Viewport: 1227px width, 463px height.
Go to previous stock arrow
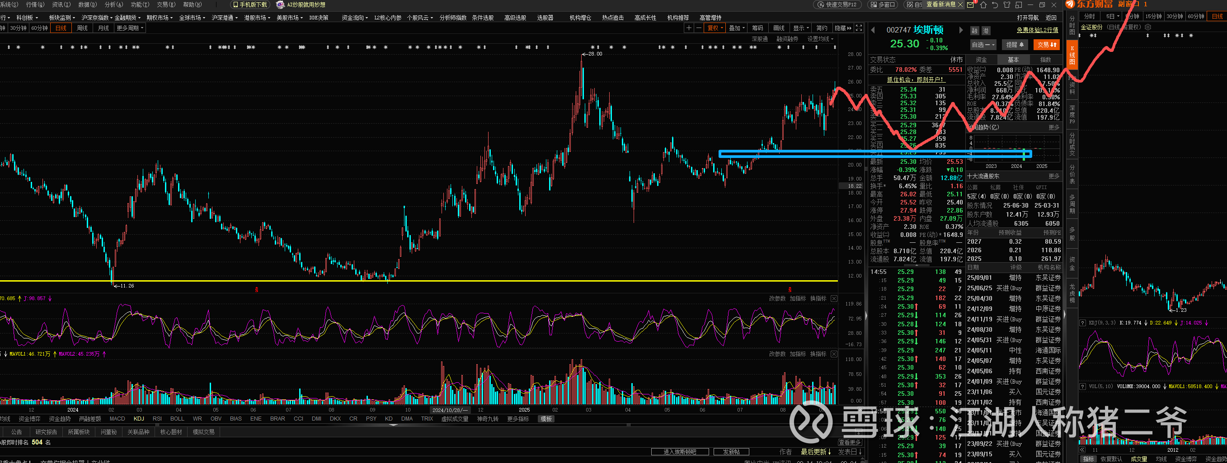click(x=873, y=30)
